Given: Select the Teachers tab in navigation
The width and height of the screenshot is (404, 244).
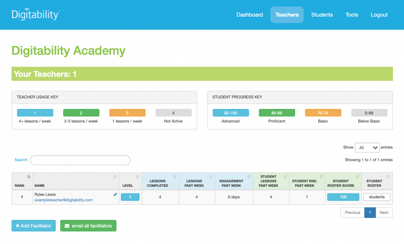Looking at the screenshot, I should [287, 15].
